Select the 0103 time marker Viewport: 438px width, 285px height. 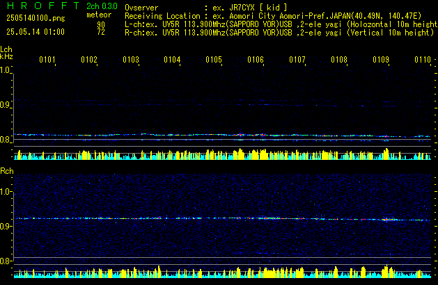coord(131,60)
